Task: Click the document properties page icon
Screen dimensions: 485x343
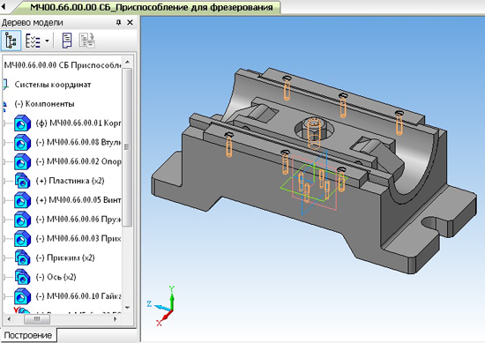Action: [x=67, y=41]
